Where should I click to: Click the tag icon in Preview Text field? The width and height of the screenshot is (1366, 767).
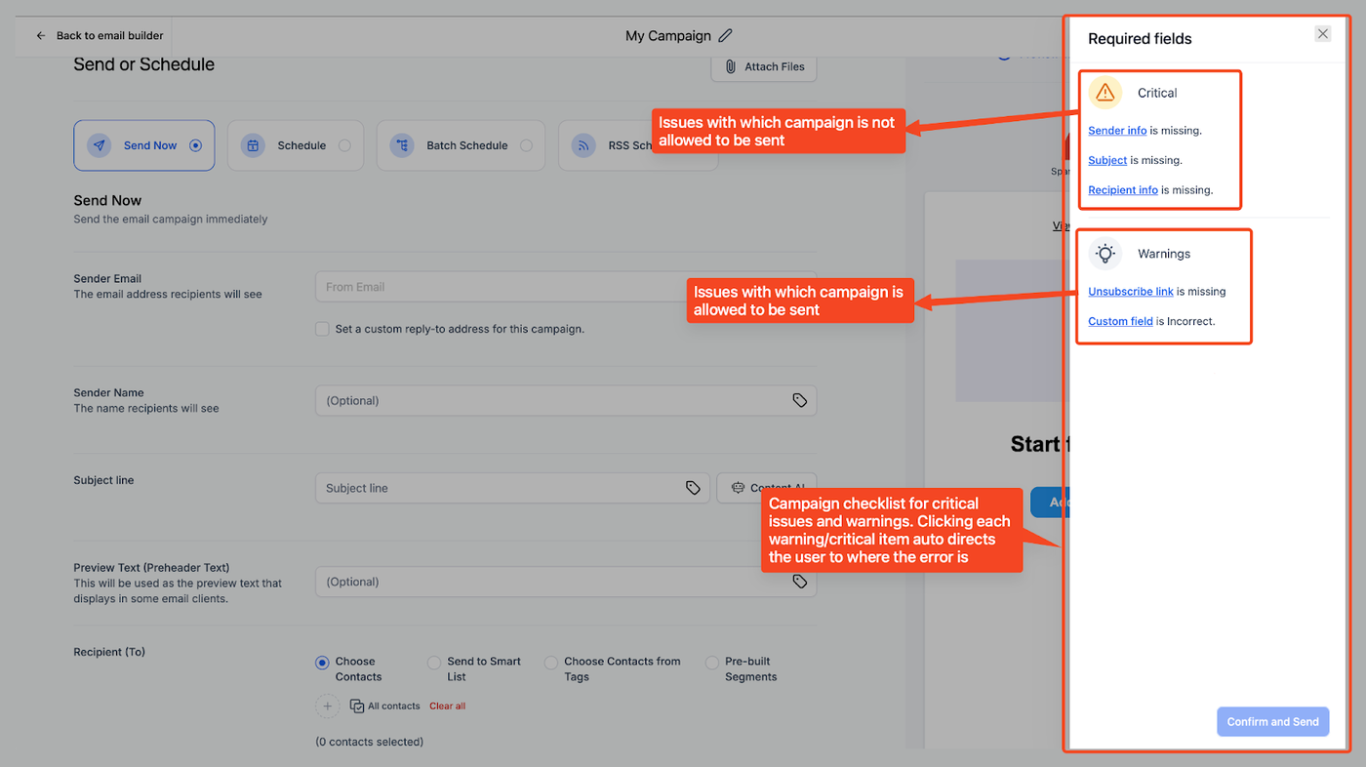tap(800, 582)
